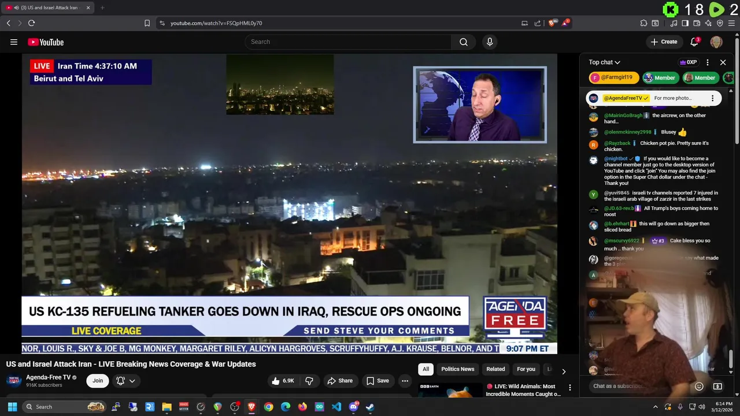Open the Agenda-Free TV channel name link

(48, 377)
